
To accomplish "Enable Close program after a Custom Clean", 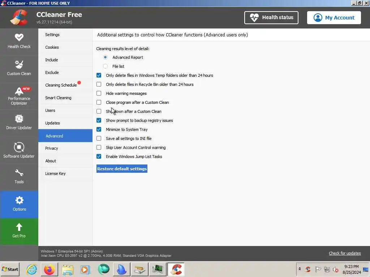I will 99,102.
